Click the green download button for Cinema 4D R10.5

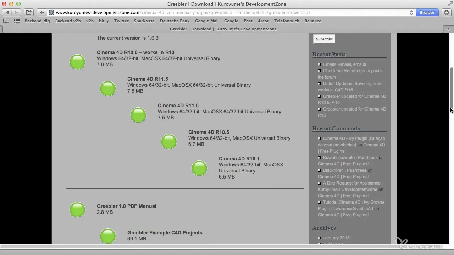click(x=169, y=142)
